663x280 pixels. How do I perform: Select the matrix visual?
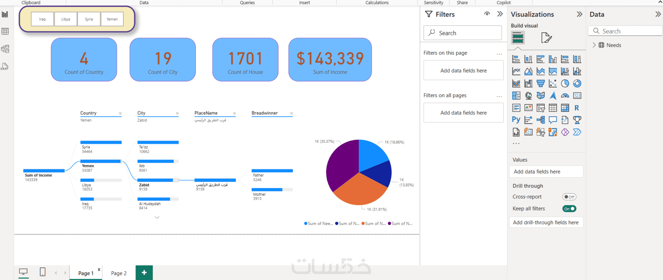565,108
